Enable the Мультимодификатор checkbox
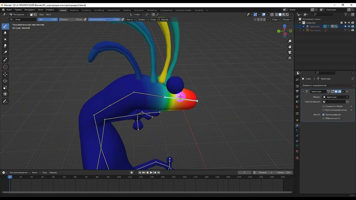 (x=323, y=110)
